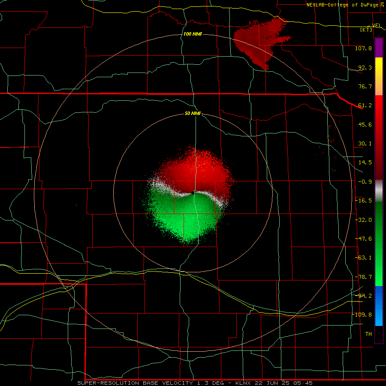The width and height of the screenshot is (386, 386).
Task: Click the 14.5 scale value
Action: [x=365, y=163]
